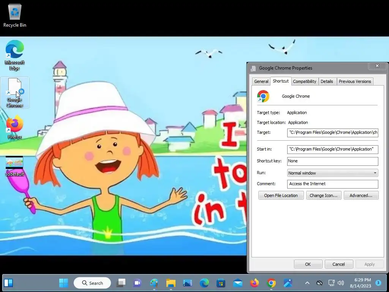The image size is (389, 292).
Task: Select the Recycle Bin desktop icon
Action: [x=15, y=16]
